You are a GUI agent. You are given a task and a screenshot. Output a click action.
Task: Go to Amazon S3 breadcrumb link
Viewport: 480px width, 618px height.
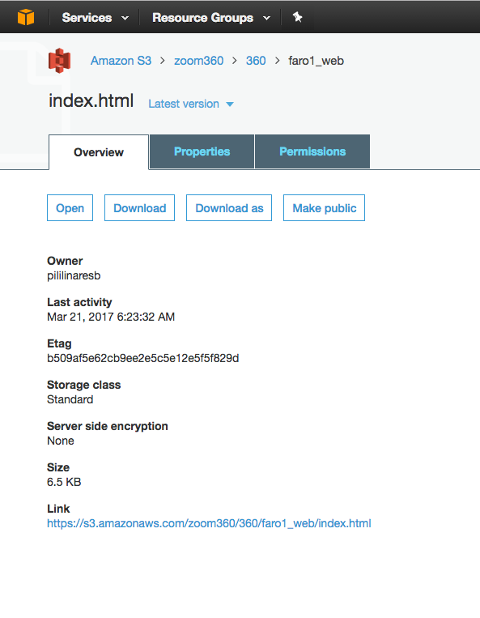point(121,61)
